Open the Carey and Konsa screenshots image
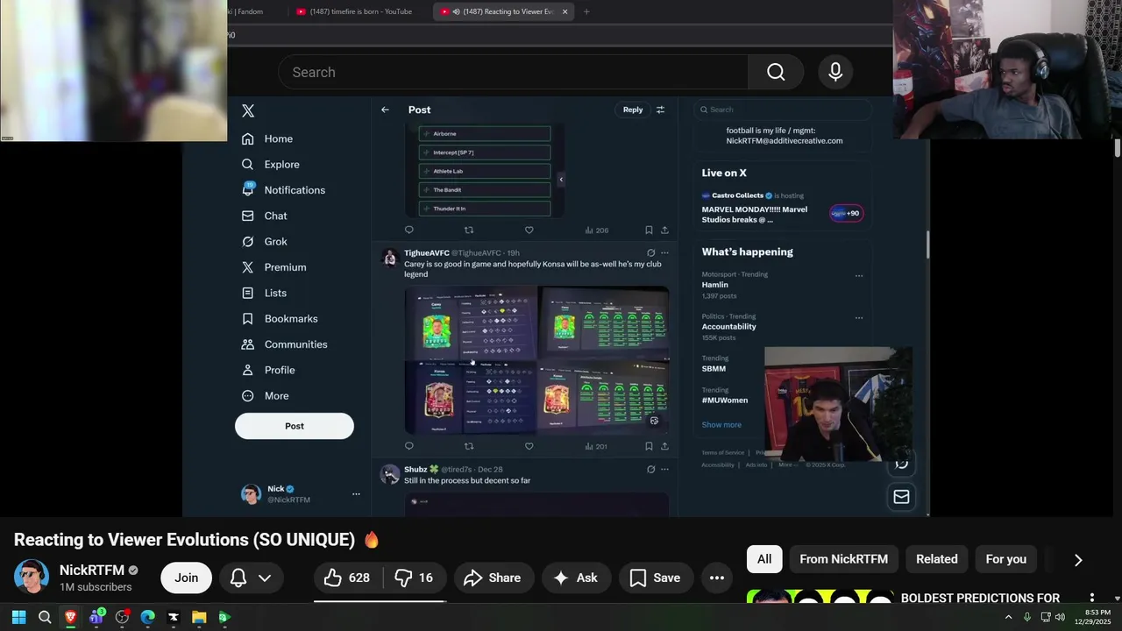This screenshot has width=1122, height=631. point(536,359)
